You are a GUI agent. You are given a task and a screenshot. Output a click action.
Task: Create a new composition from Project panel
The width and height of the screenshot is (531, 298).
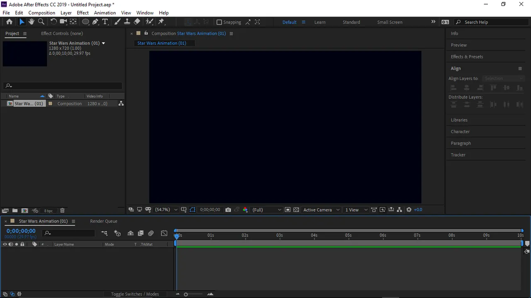click(24, 211)
